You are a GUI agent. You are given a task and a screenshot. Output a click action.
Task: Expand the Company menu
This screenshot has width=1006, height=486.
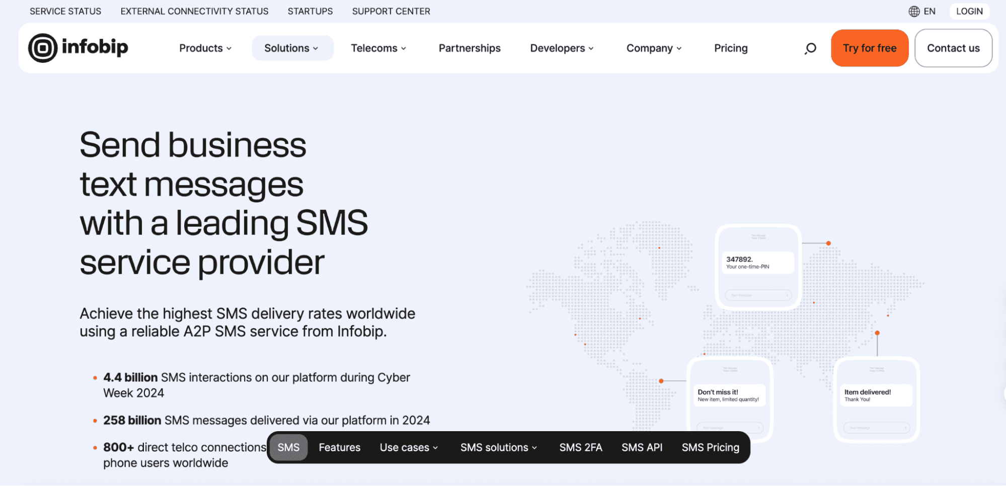(654, 48)
